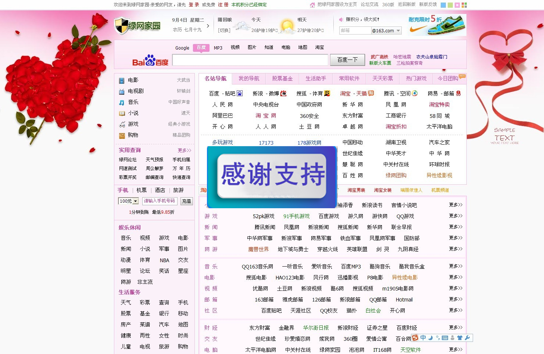Click the 音乐 music note icon
The height and width of the screenshot is (354, 544).
tap(122, 102)
